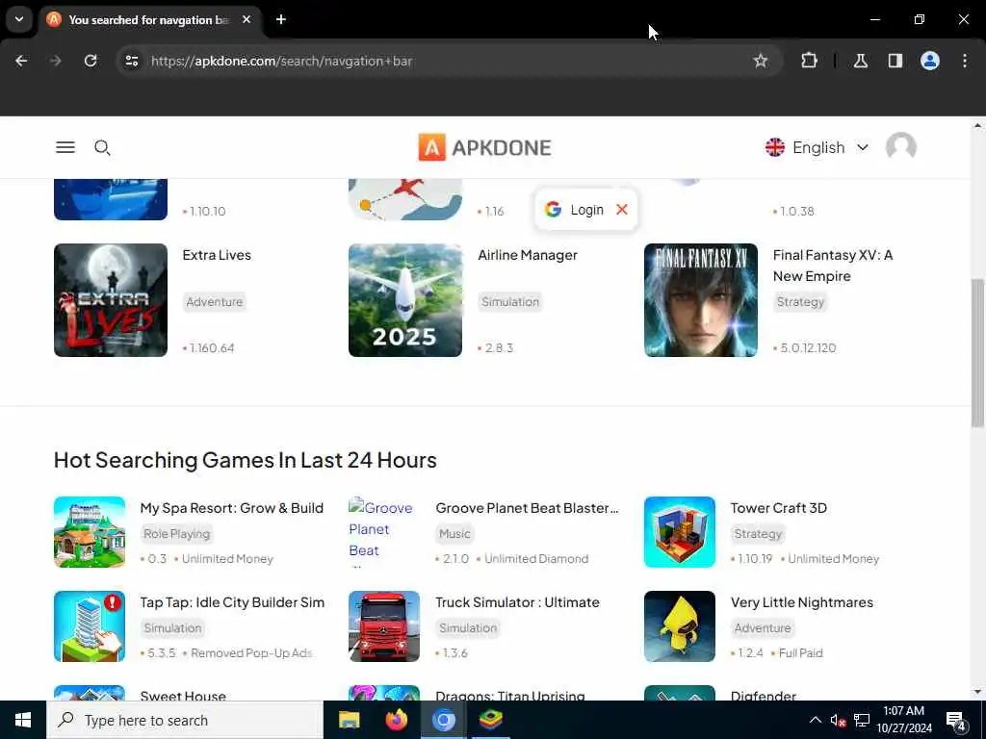Launch Firefox from the taskbar
986x739 pixels.
(x=396, y=720)
